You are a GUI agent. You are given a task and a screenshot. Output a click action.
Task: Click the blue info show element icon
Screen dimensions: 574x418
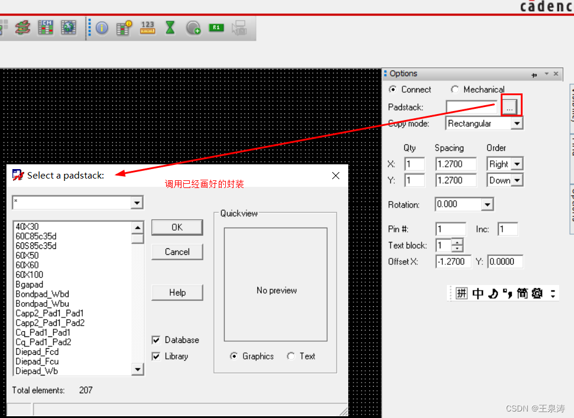click(x=102, y=28)
